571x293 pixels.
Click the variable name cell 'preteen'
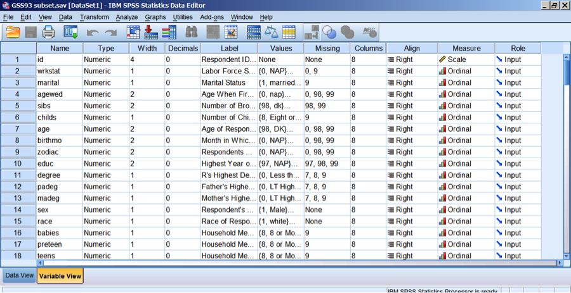[60, 244]
